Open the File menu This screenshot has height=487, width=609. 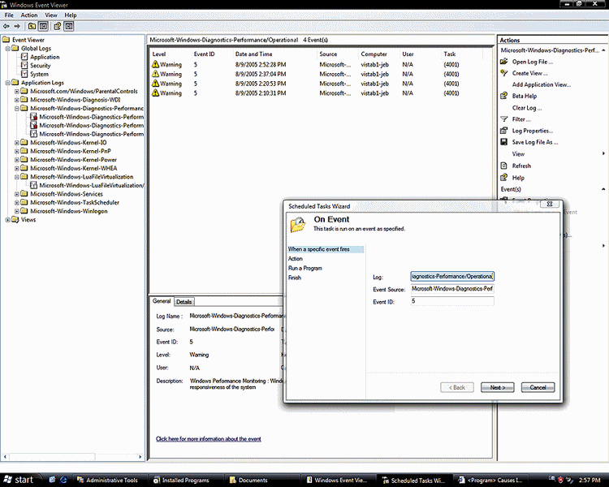(x=9, y=15)
